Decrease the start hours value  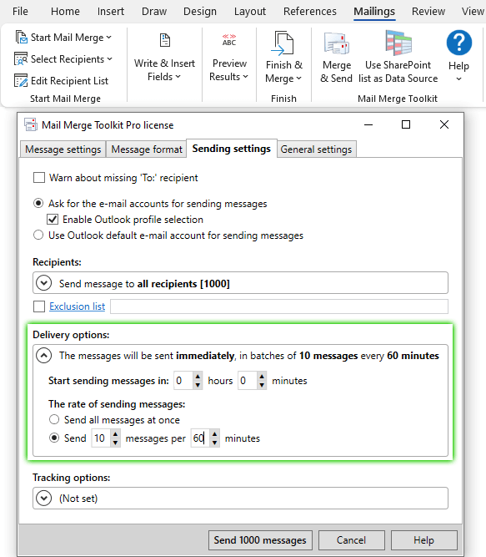pyautogui.click(x=198, y=385)
